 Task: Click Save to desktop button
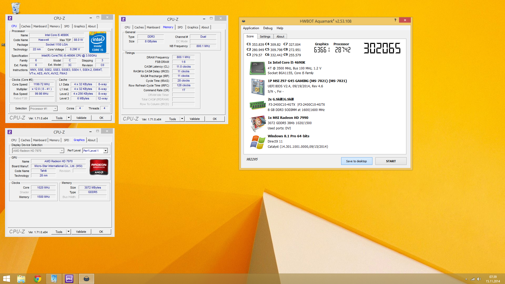point(356,161)
